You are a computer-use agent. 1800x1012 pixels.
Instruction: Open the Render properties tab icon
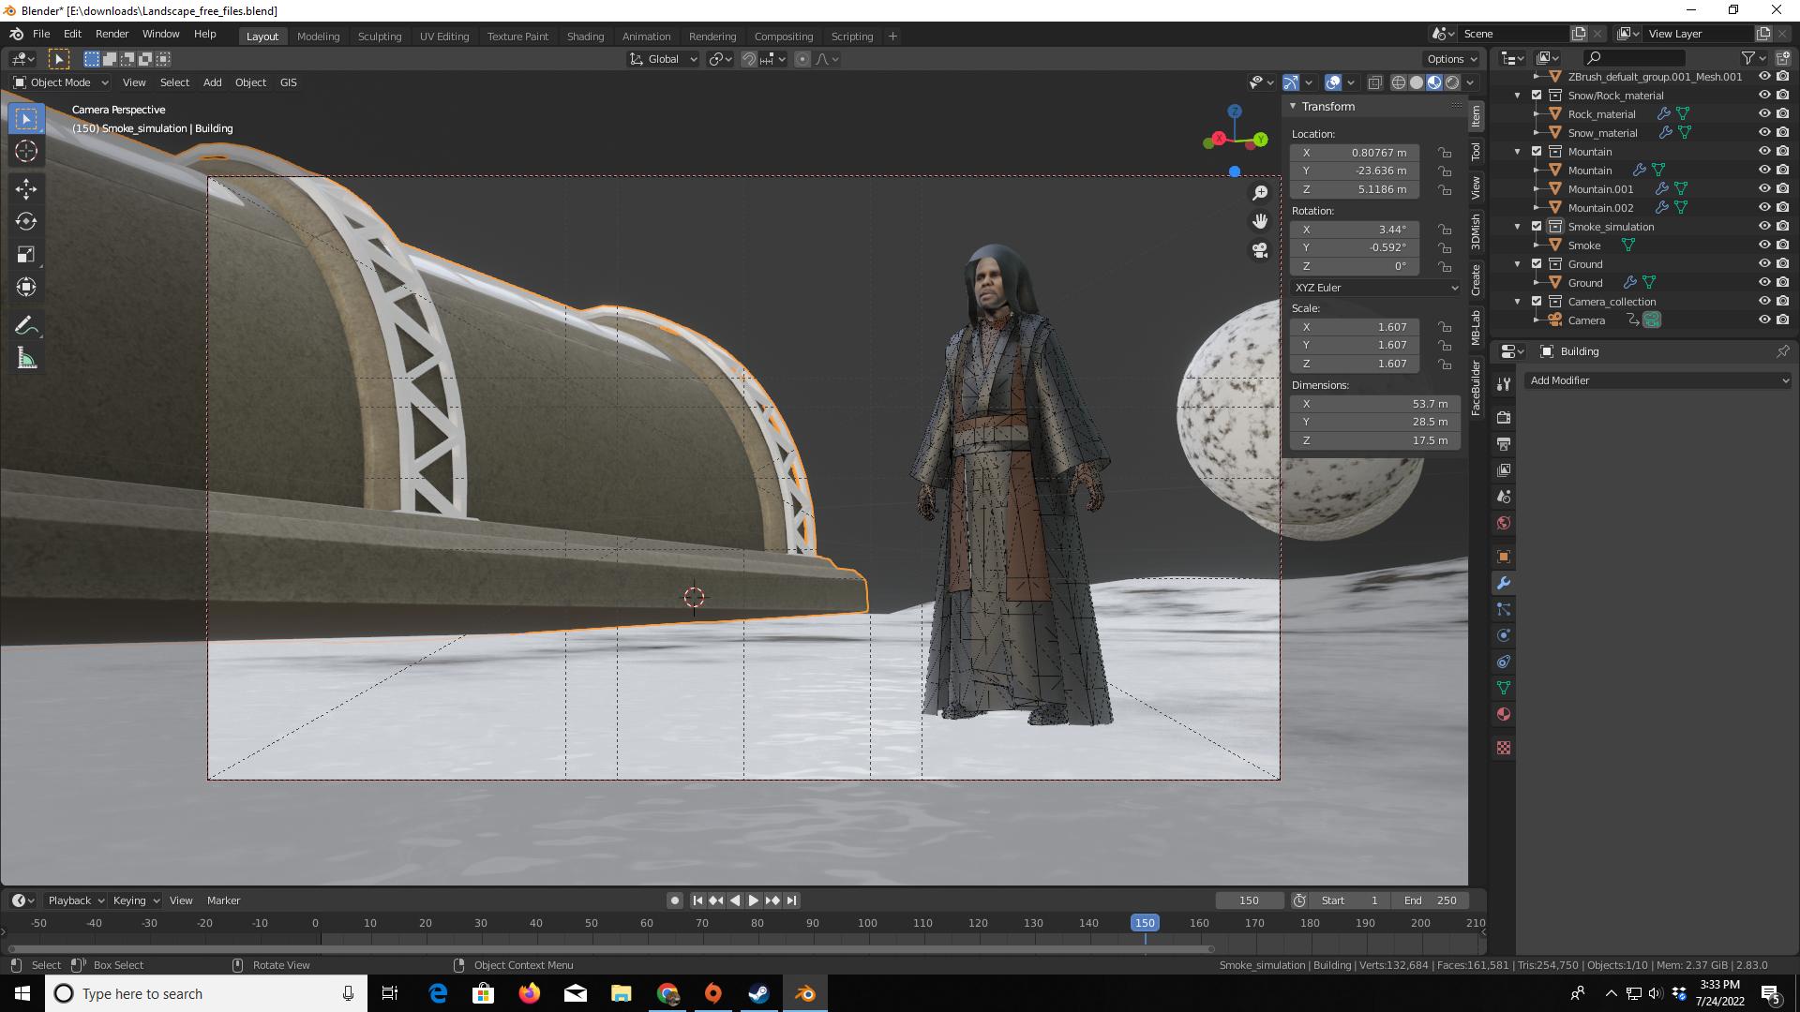pyautogui.click(x=1504, y=417)
